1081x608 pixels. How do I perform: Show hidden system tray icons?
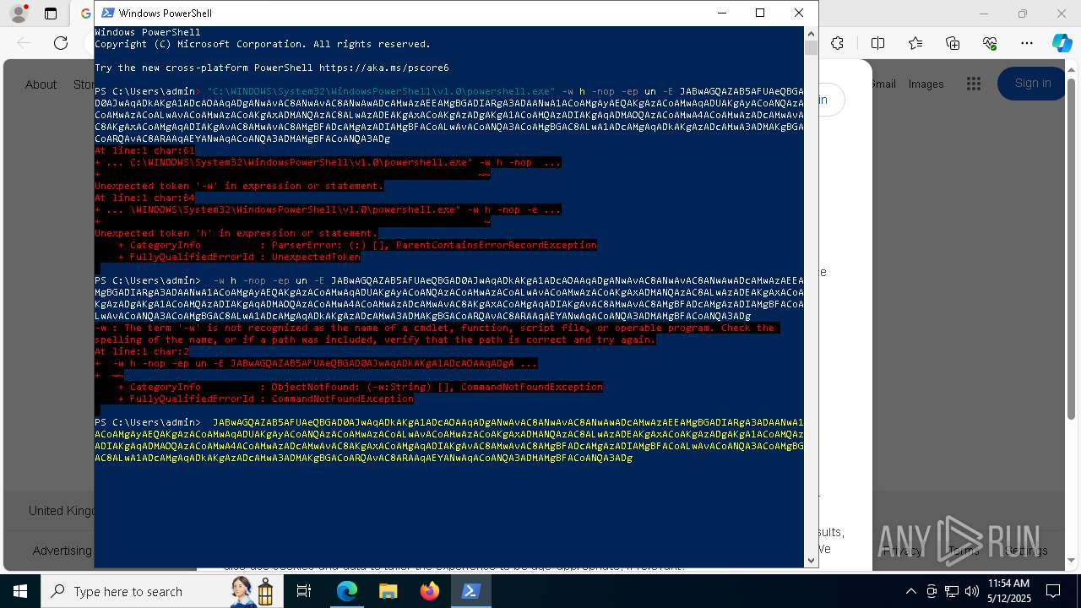[910, 591]
